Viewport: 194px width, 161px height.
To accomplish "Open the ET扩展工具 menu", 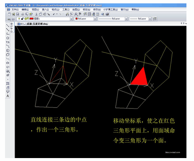I will click(110, 10).
